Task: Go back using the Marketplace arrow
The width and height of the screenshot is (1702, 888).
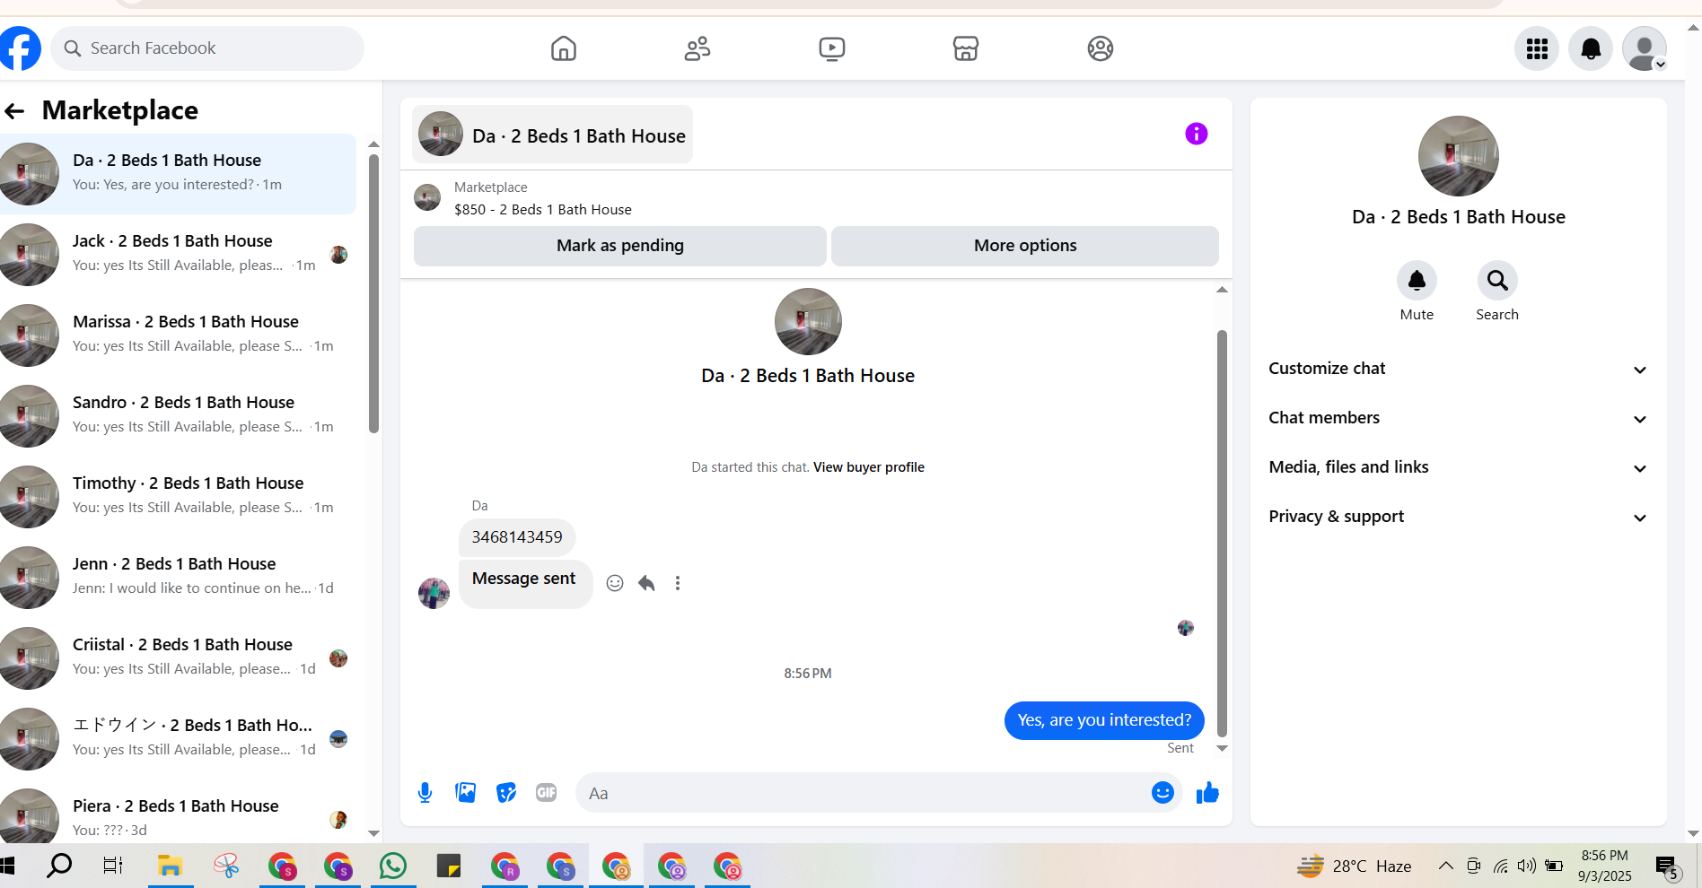Action: (14, 111)
